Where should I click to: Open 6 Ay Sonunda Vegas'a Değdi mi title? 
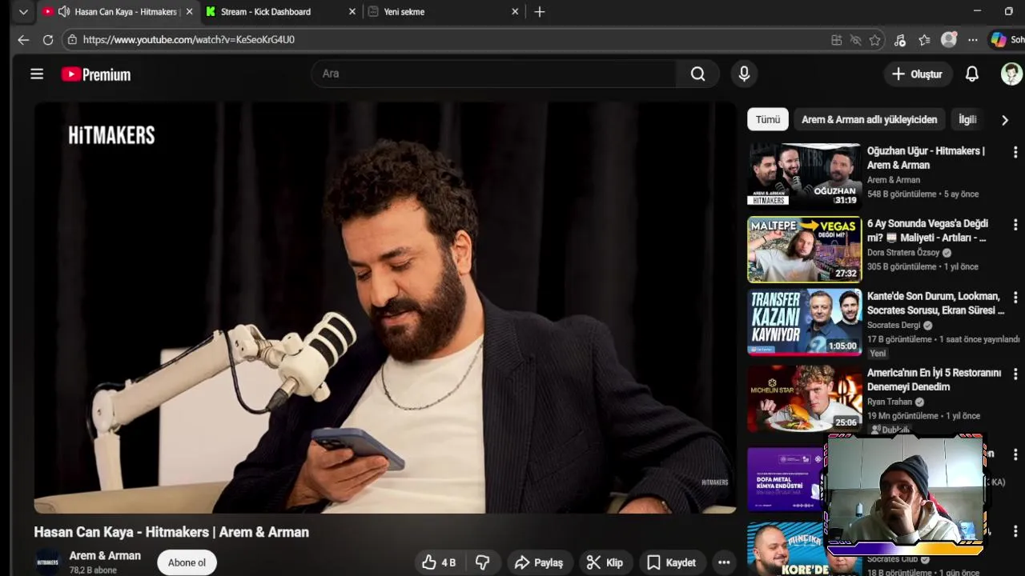(927, 230)
